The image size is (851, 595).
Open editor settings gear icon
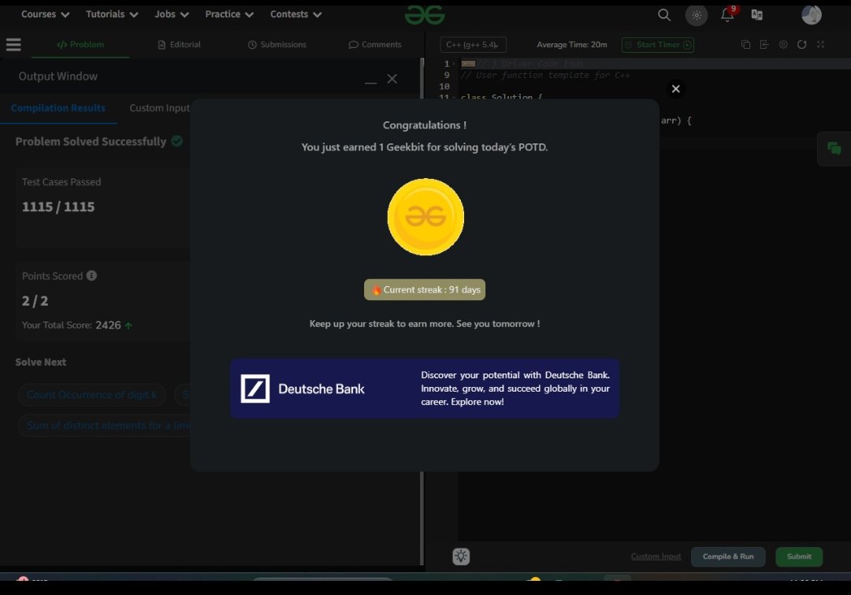pyautogui.click(x=783, y=44)
